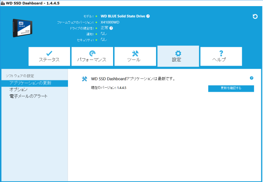Click the ソフトウェアの設定 heading

(20, 76)
